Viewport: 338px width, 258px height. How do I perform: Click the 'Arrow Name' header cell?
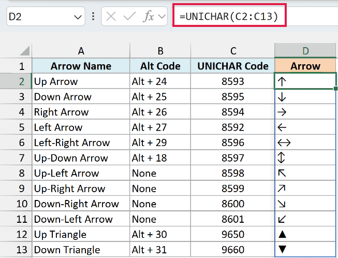click(x=81, y=66)
